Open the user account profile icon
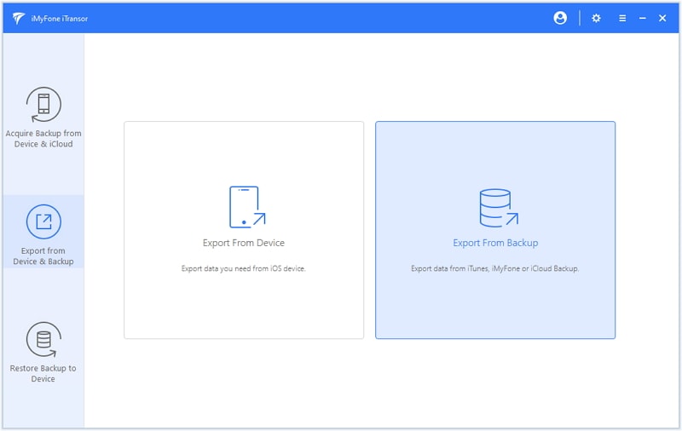 [x=560, y=18]
